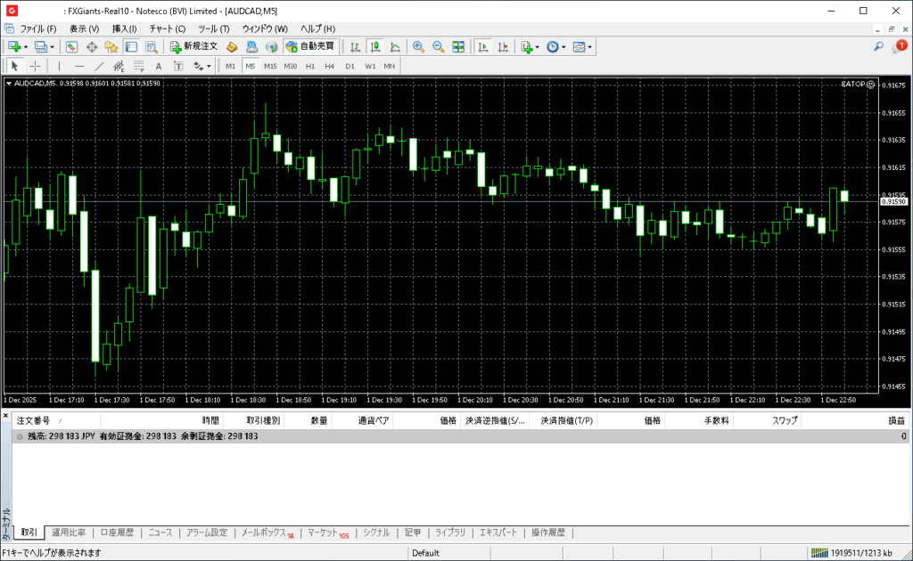Select the crosshair tool
913x561 pixels.
[36, 66]
